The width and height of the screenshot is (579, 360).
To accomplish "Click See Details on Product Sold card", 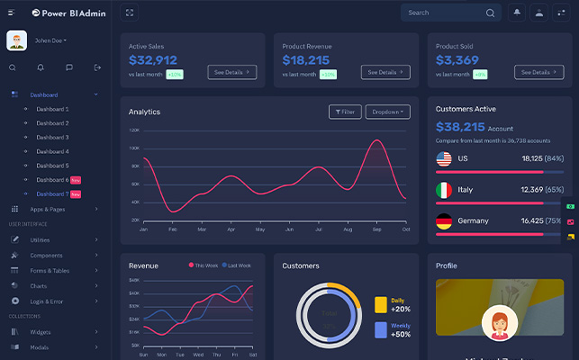I will point(539,72).
